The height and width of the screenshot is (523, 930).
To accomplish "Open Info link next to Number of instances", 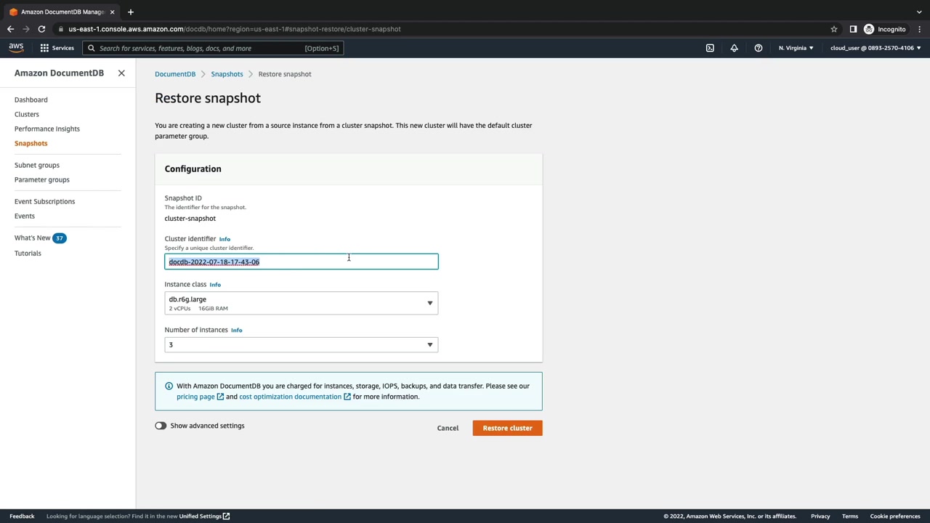I will pyautogui.click(x=236, y=330).
